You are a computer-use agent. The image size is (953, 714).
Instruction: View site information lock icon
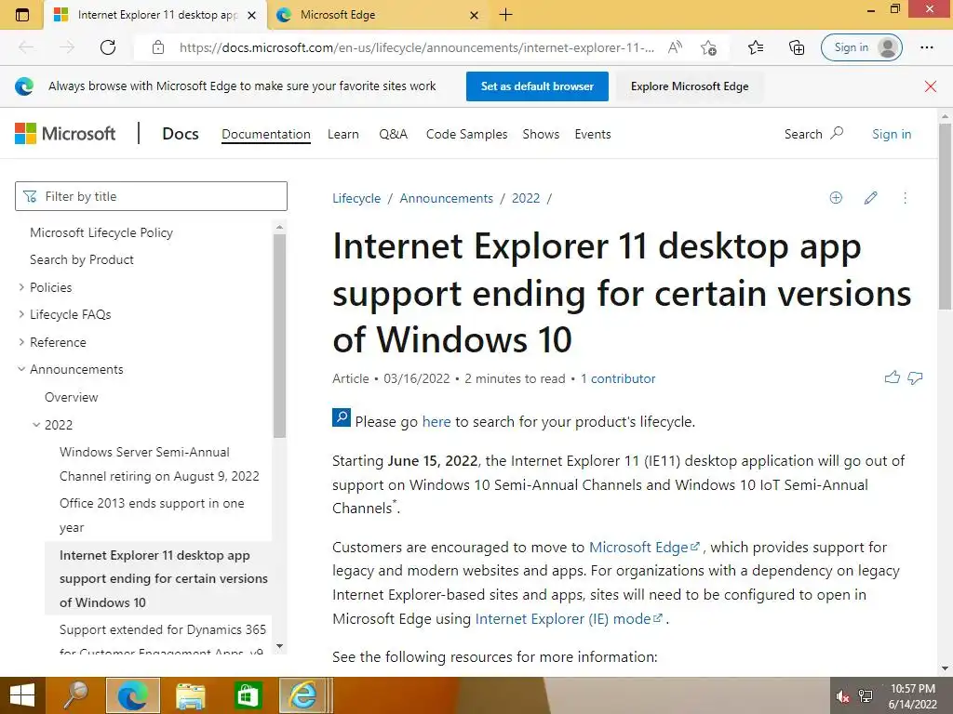click(x=158, y=47)
